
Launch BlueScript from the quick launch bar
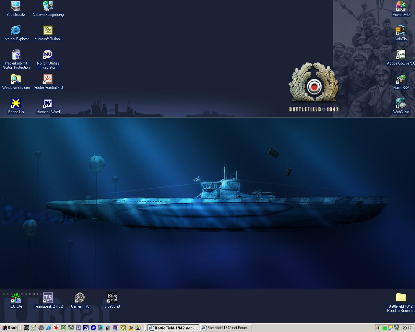pyautogui.click(x=26, y=328)
